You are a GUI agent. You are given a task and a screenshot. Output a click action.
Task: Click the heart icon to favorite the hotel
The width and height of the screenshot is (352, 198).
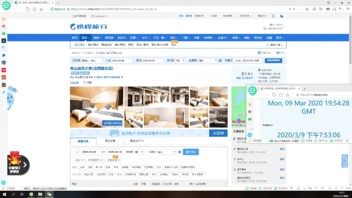[85, 83]
